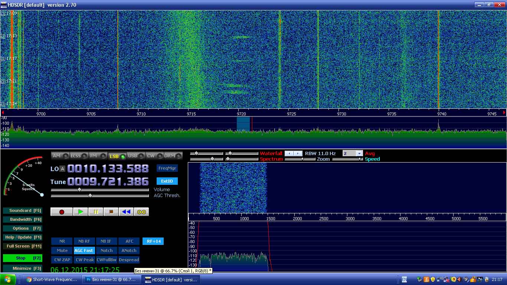The width and height of the screenshot is (507, 285).
Task: Click the S-meter squelch gauge
Action: 22,177
